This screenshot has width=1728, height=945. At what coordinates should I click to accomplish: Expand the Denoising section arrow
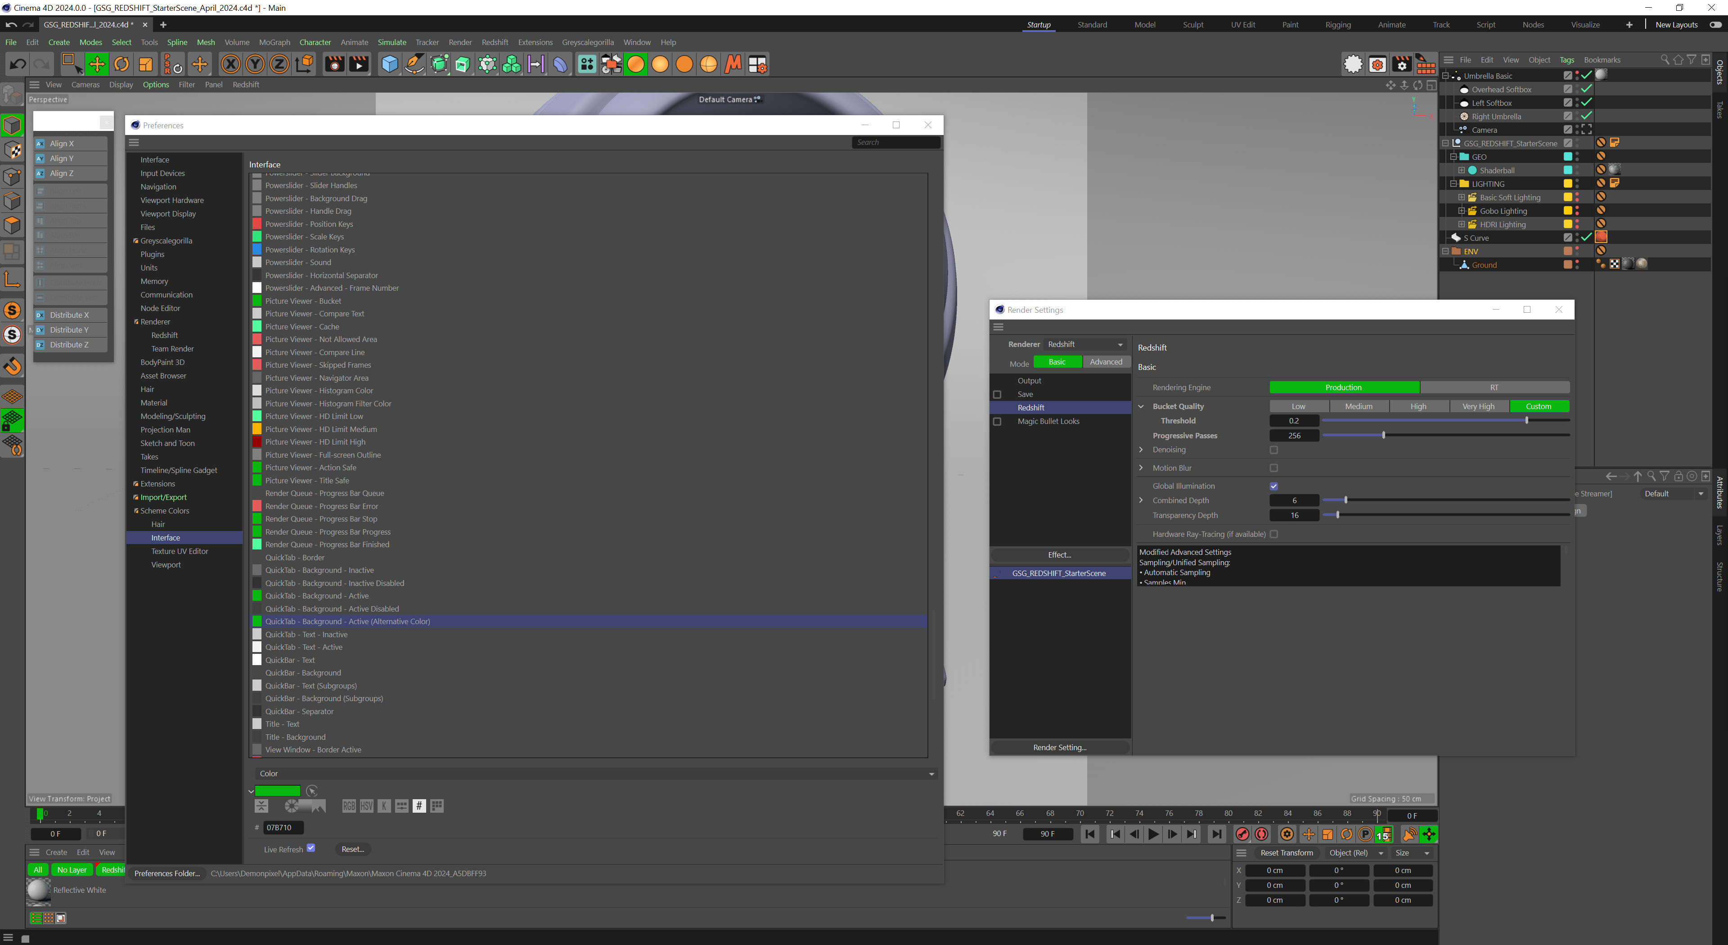click(x=1141, y=450)
